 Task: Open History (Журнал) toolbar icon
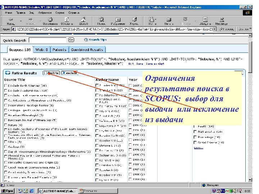(x=134, y=19)
